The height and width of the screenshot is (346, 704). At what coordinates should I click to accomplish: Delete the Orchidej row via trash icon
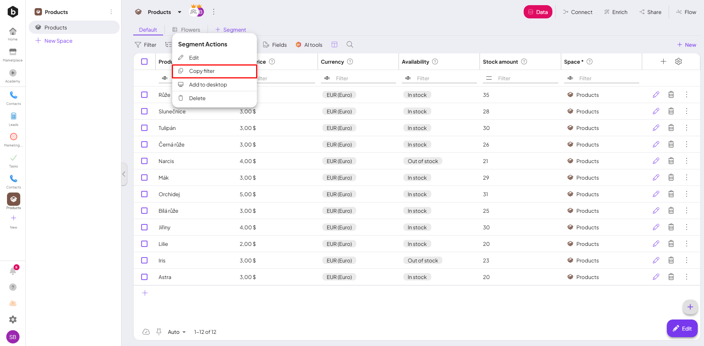pos(671,194)
